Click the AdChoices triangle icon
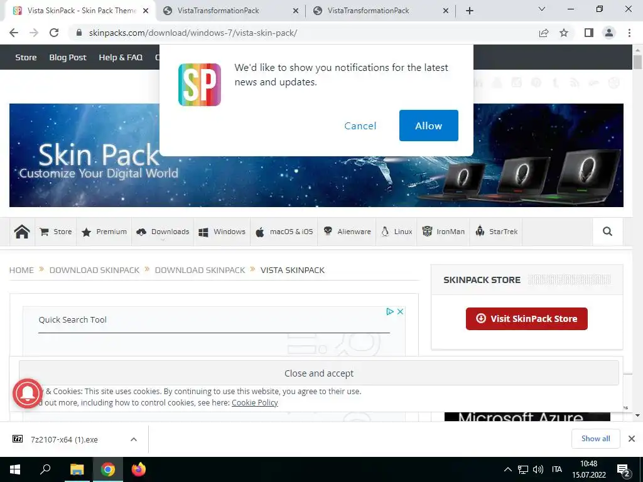The height and width of the screenshot is (482, 643). point(389,311)
